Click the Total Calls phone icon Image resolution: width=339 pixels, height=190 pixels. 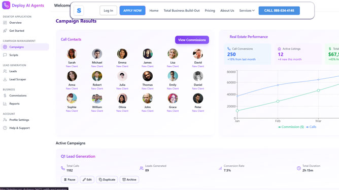tap(63, 168)
